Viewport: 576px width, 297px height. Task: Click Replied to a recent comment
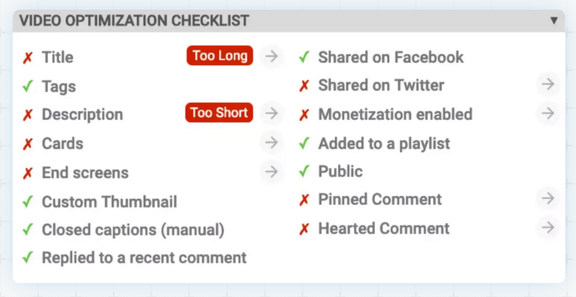coord(144,258)
